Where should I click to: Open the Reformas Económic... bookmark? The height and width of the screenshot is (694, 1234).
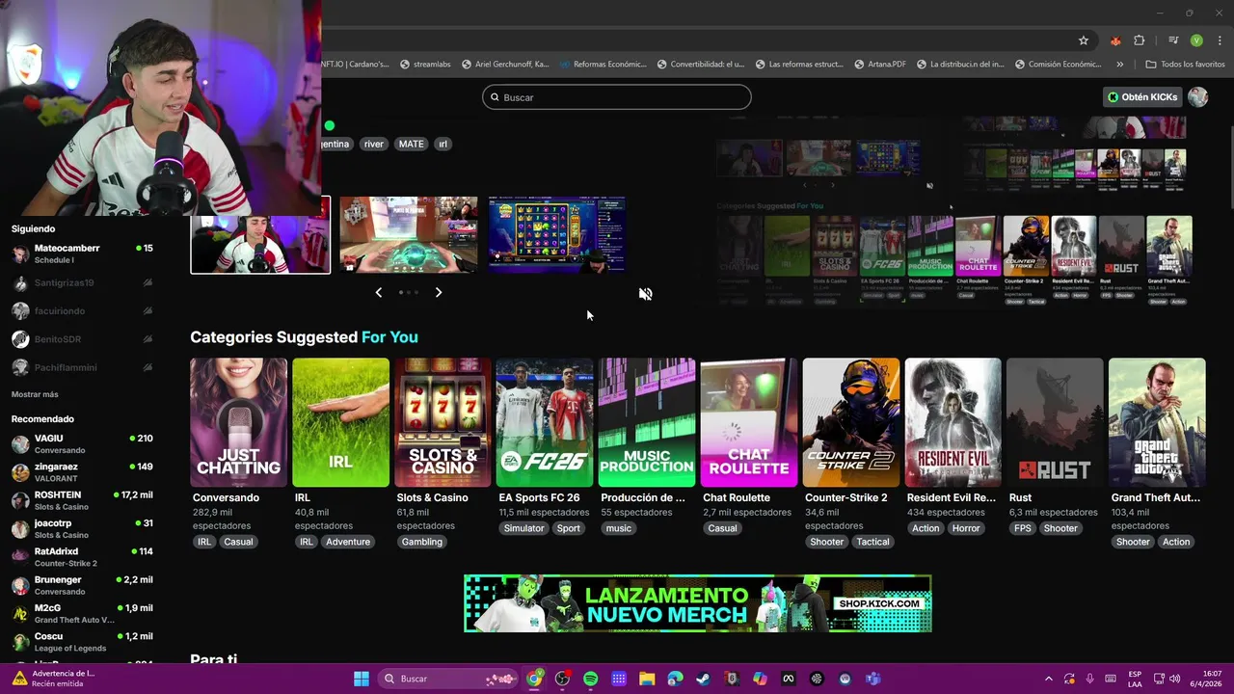pos(603,65)
